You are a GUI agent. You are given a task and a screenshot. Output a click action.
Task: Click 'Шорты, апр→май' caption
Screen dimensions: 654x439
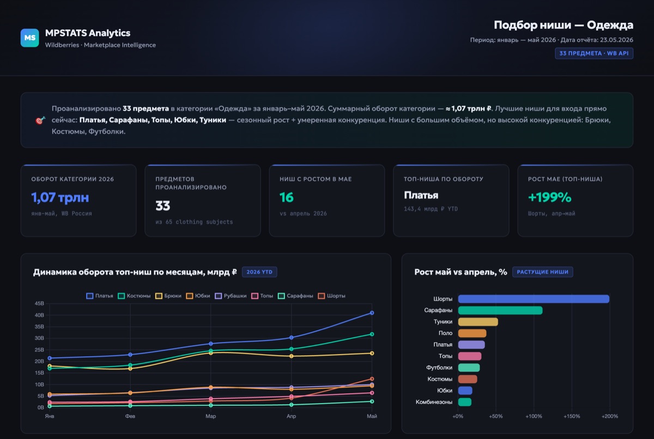(x=552, y=214)
